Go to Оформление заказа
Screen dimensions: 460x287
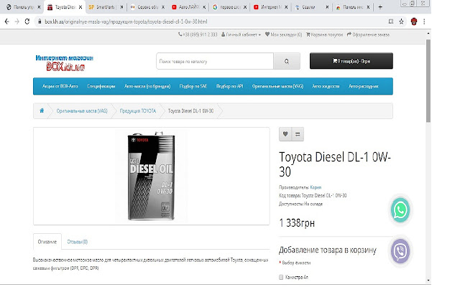(x=368, y=34)
